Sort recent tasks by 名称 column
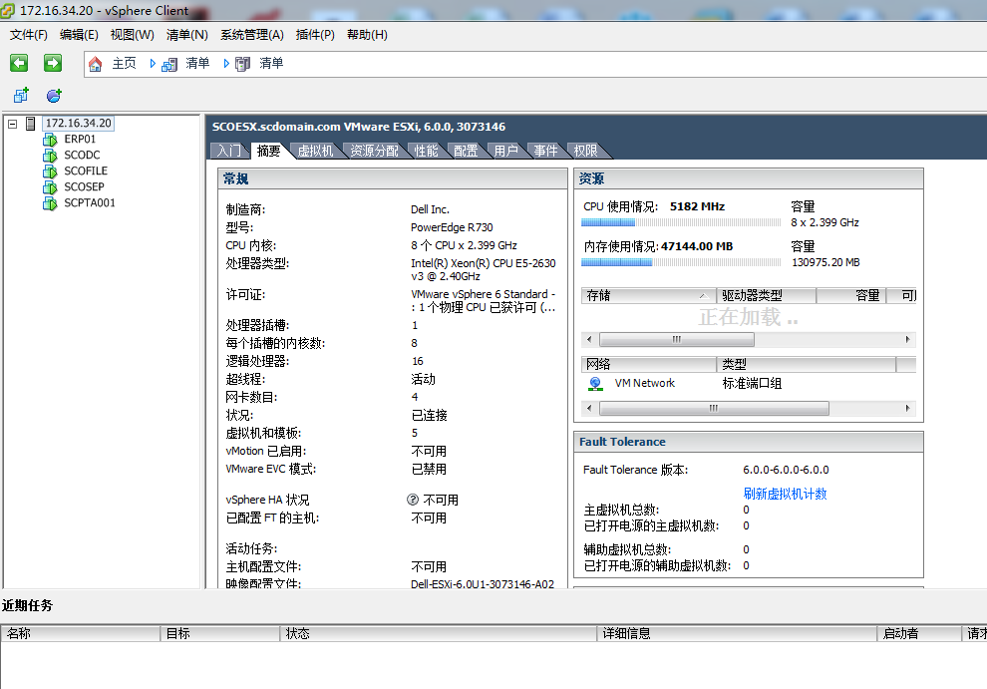The width and height of the screenshot is (987, 689). [81, 633]
